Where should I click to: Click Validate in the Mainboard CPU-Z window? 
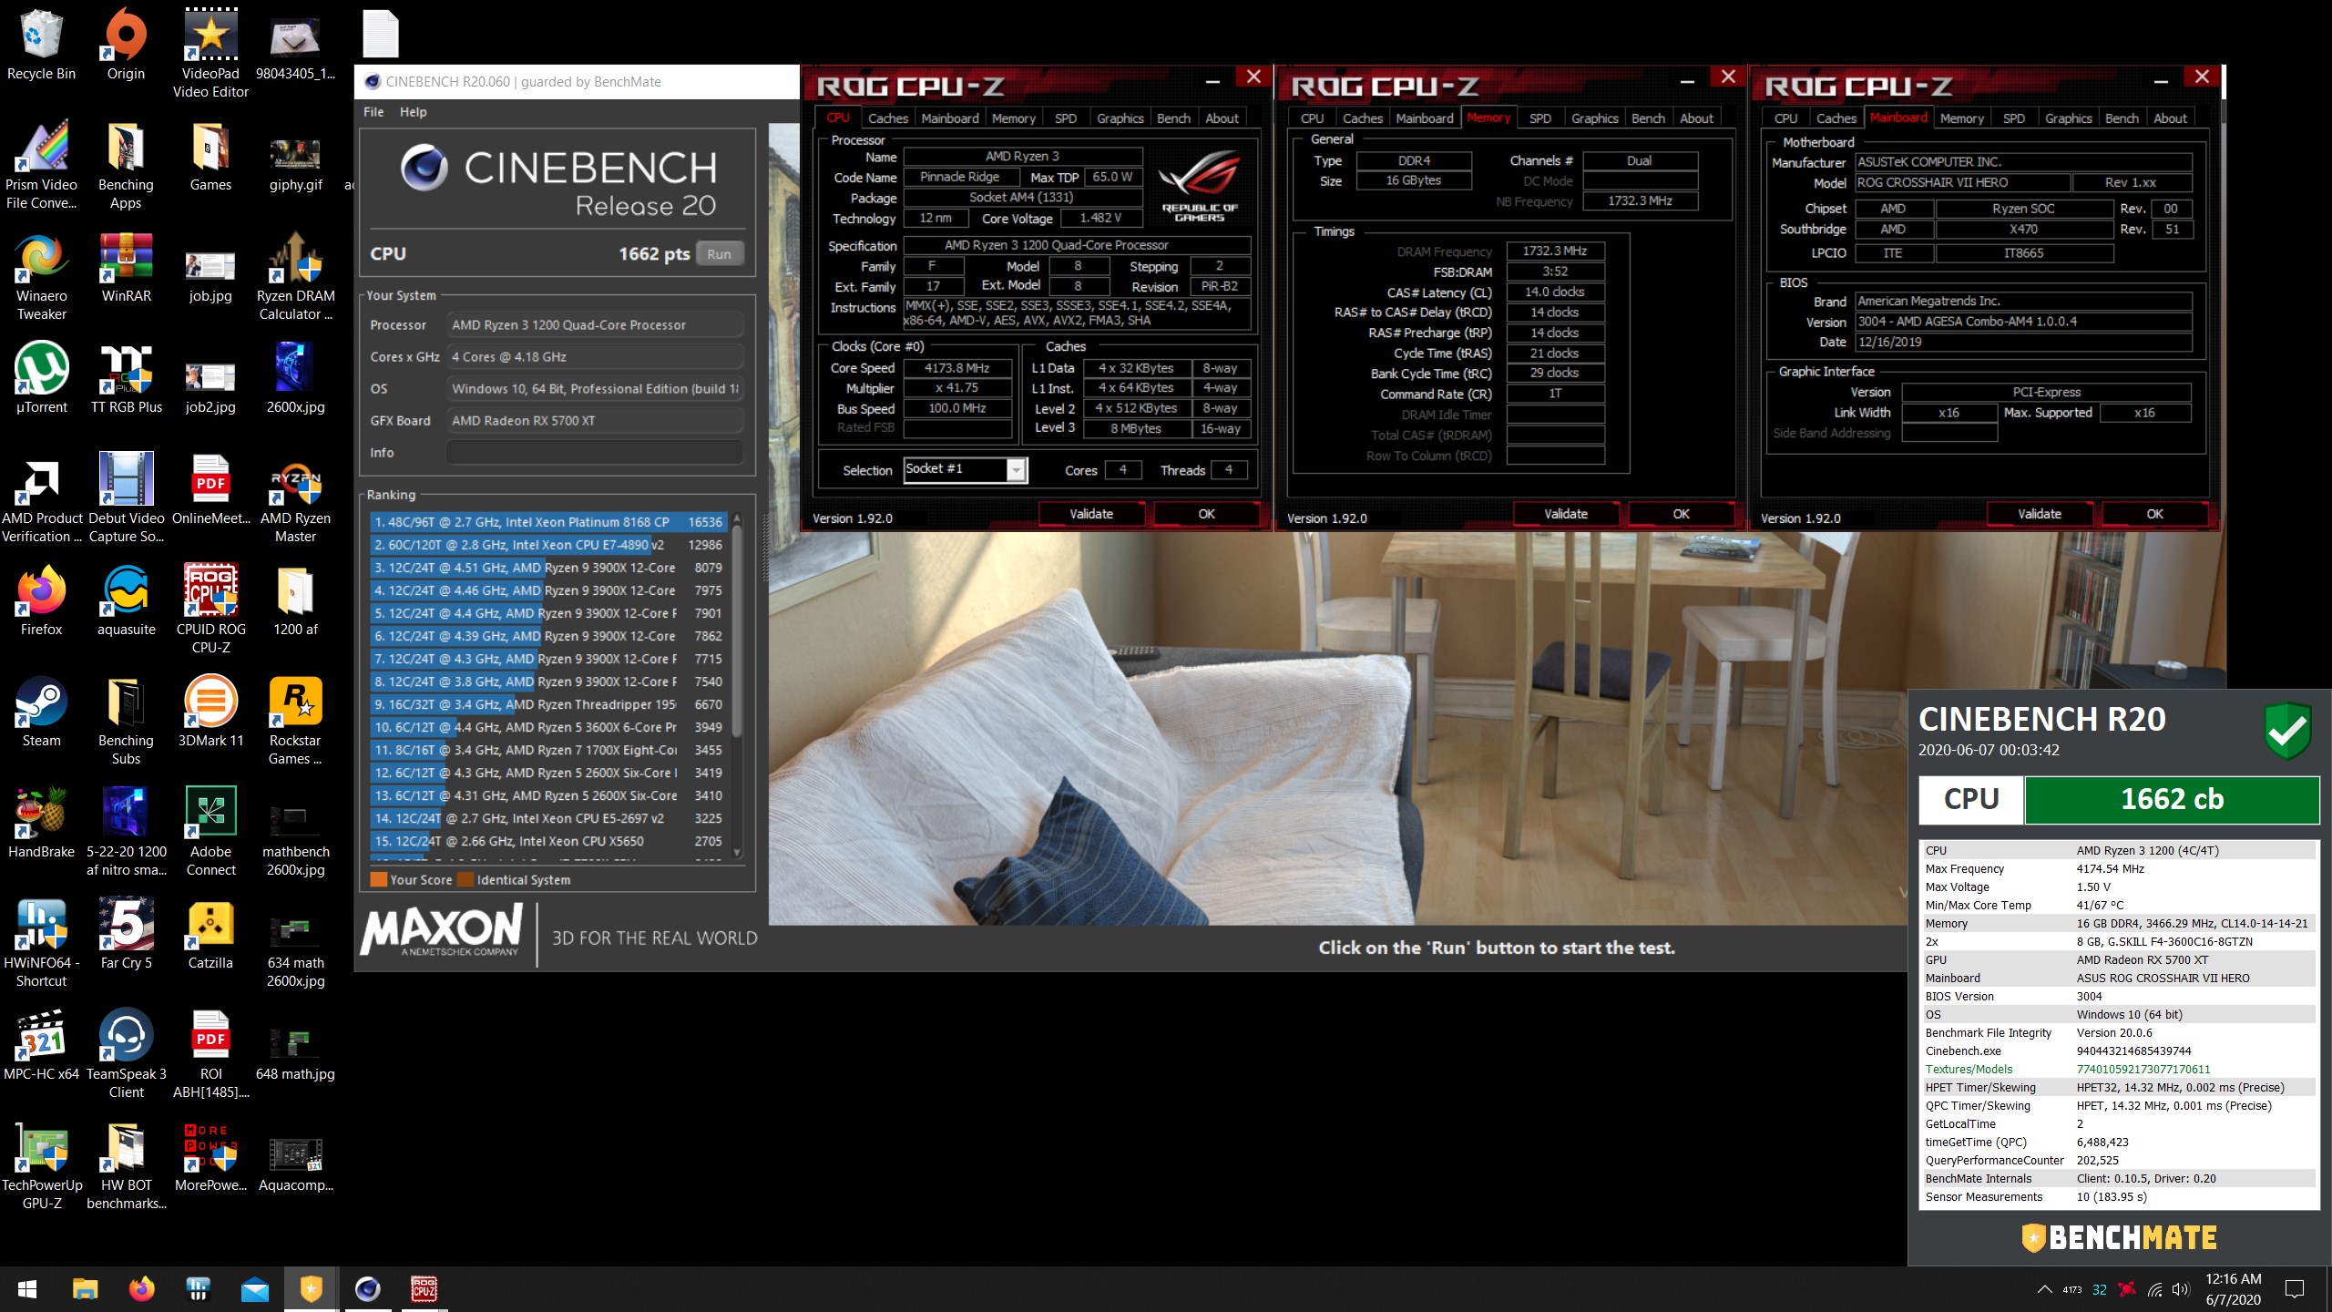click(2039, 514)
